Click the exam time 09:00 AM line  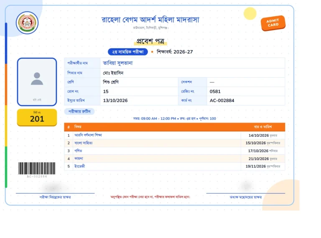[x=174, y=119]
